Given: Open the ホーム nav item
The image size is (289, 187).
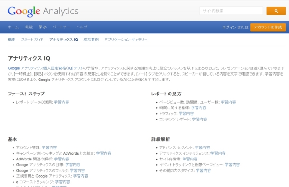Looking at the screenshot, I should click(13, 27).
